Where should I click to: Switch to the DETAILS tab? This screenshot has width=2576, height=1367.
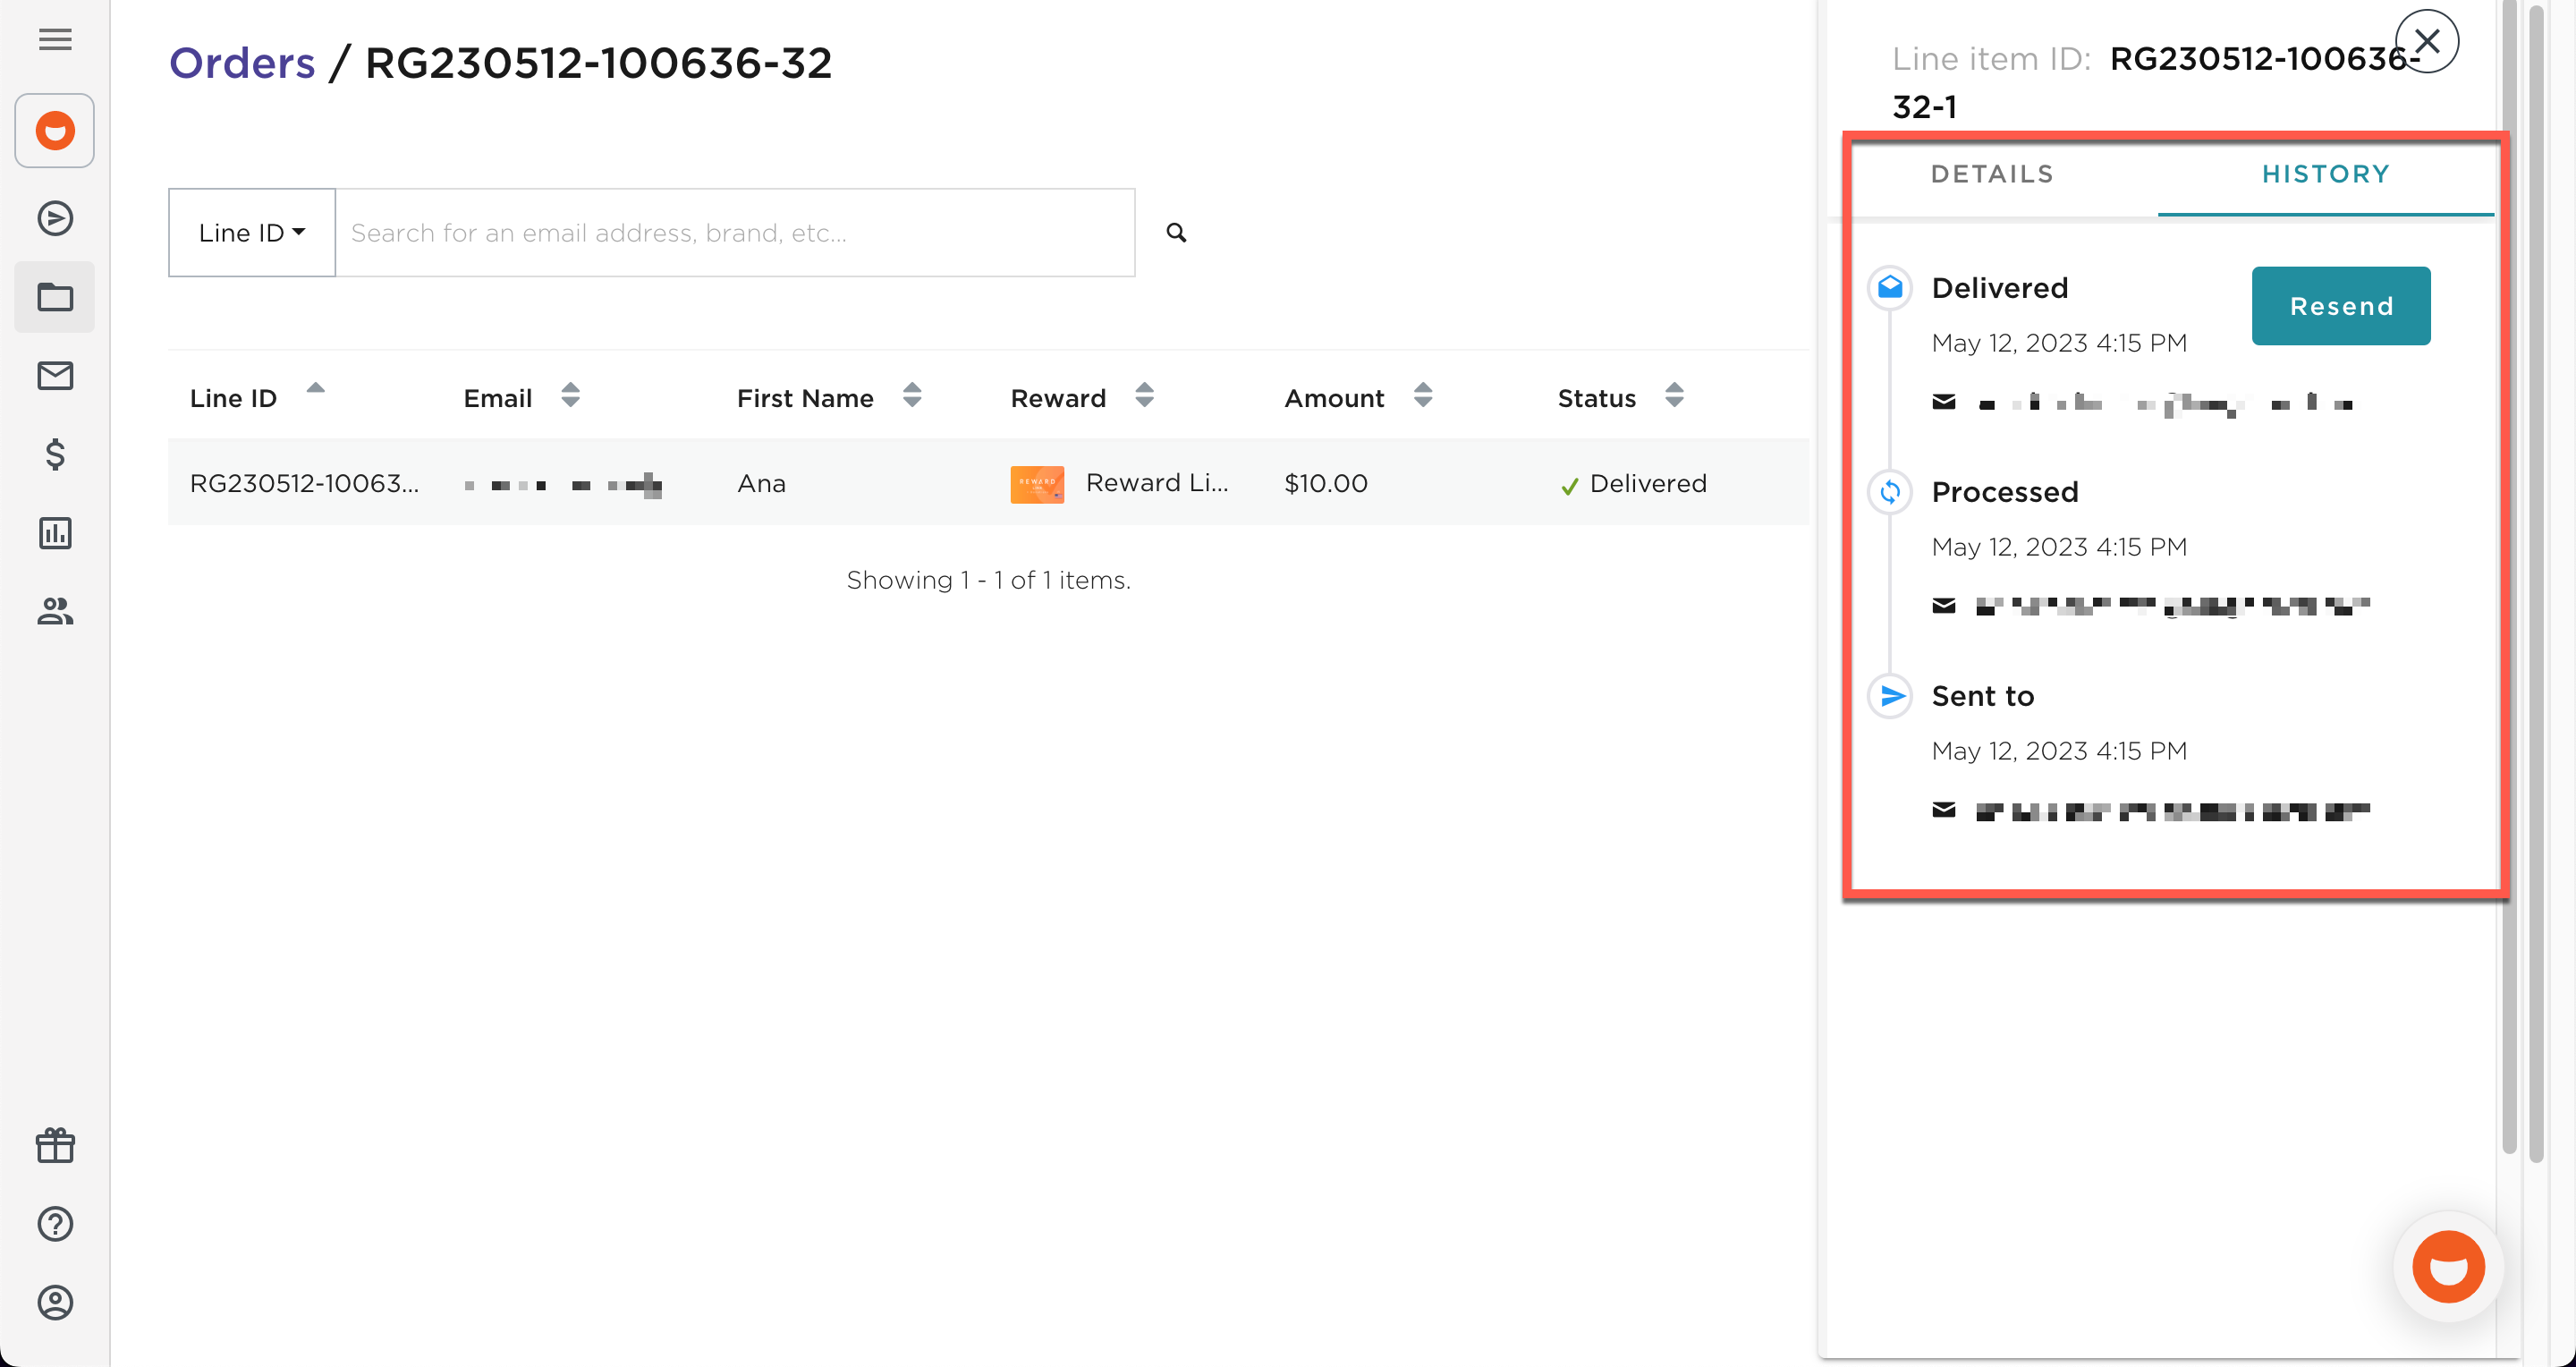(1991, 173)
